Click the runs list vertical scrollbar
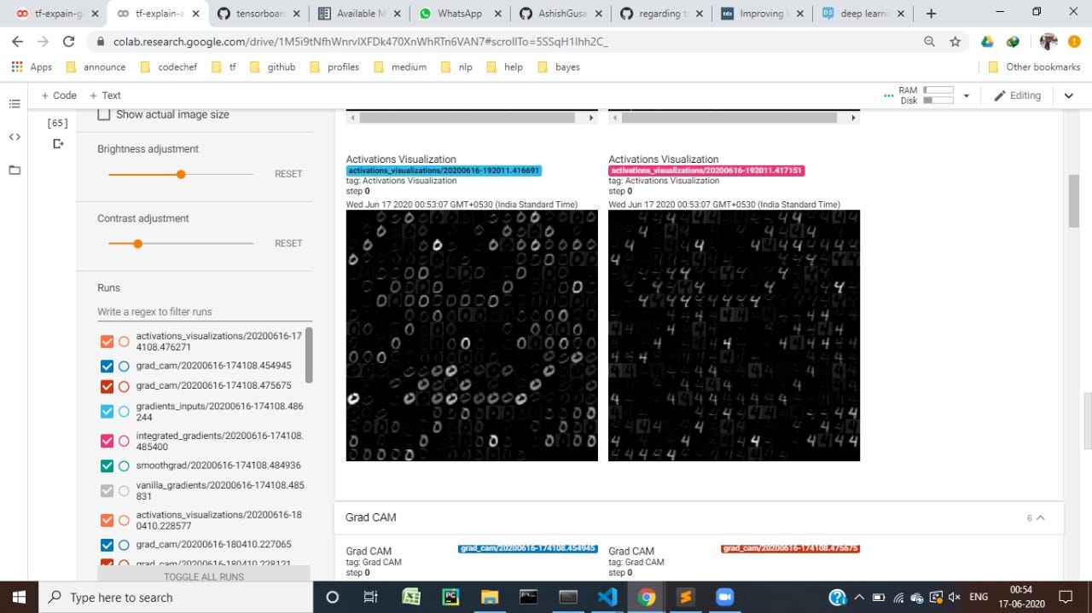The width and height of the screenshot is (1092, 613). pos(309,356)
